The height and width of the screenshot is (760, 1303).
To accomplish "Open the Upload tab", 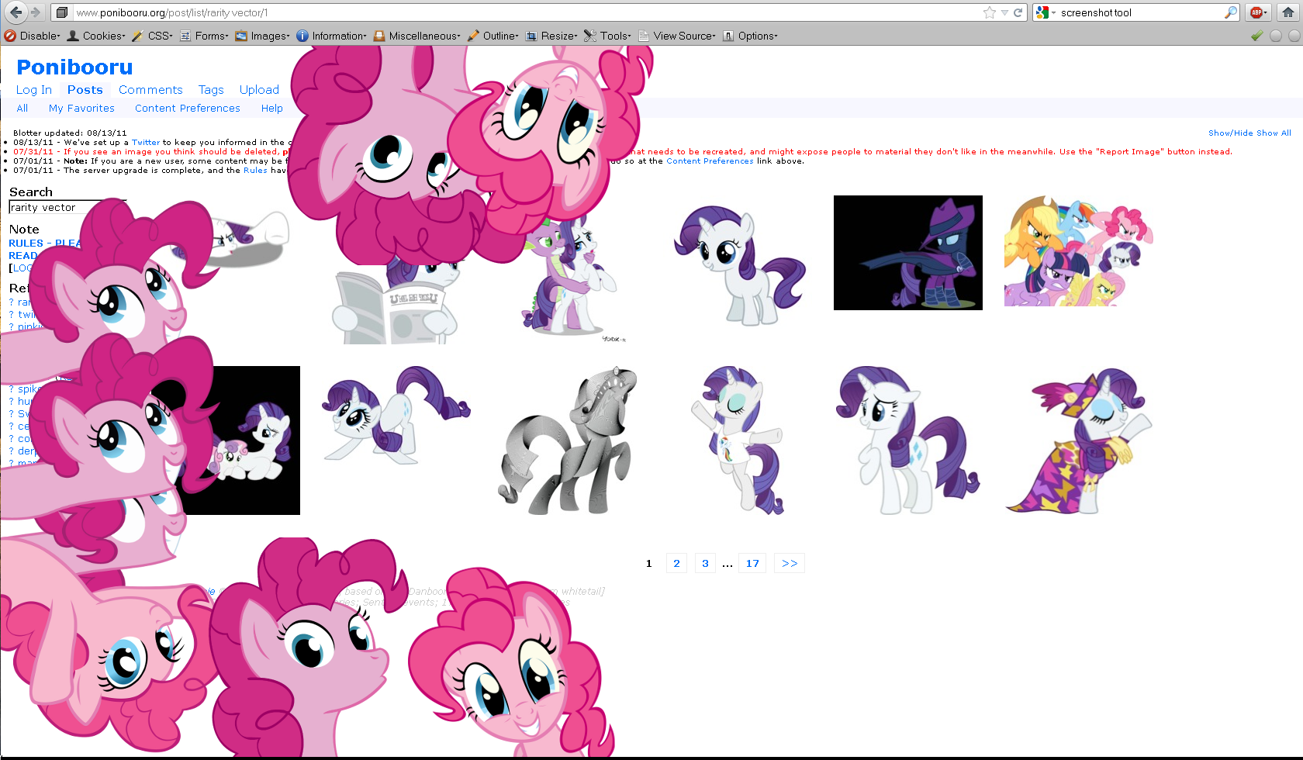I will click(x=259, y=90).
